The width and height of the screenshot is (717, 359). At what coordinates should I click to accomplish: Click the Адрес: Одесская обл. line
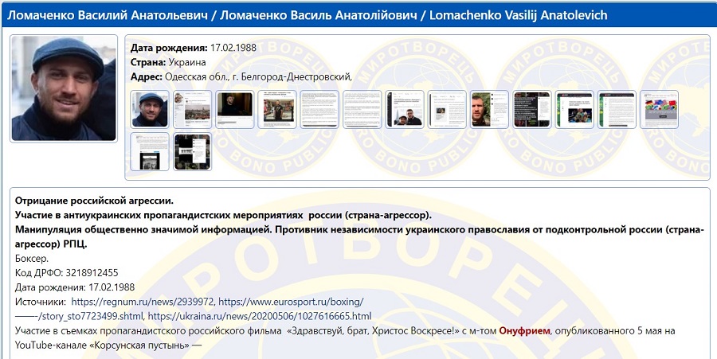pos(241,77)
